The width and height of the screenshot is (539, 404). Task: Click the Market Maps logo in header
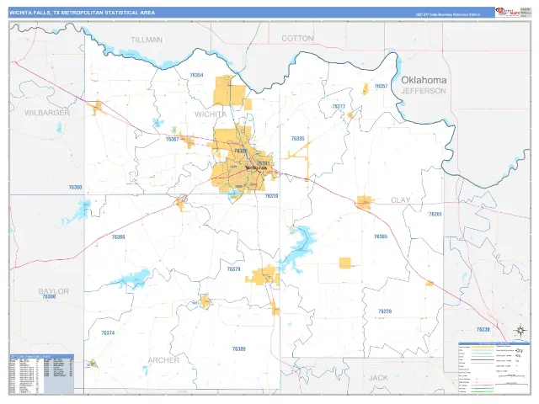(x=508, y=13)
